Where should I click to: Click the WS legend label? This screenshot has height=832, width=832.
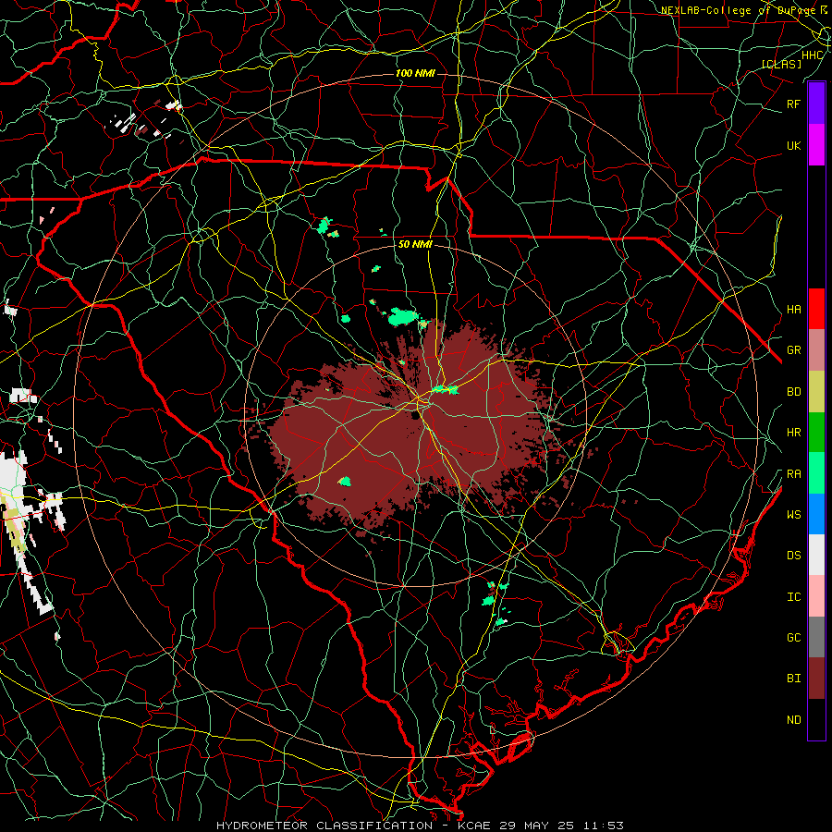point(793,515)
